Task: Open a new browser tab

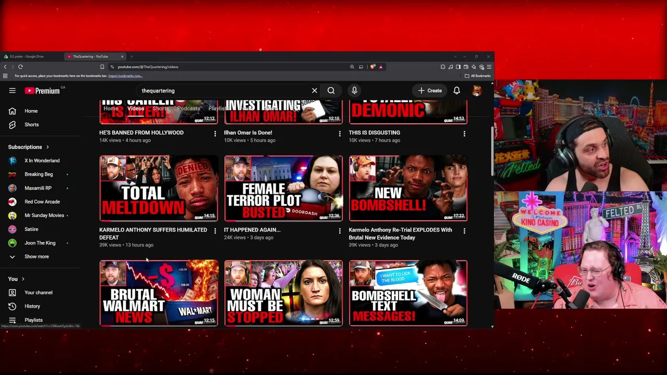Action: point(132,56)
